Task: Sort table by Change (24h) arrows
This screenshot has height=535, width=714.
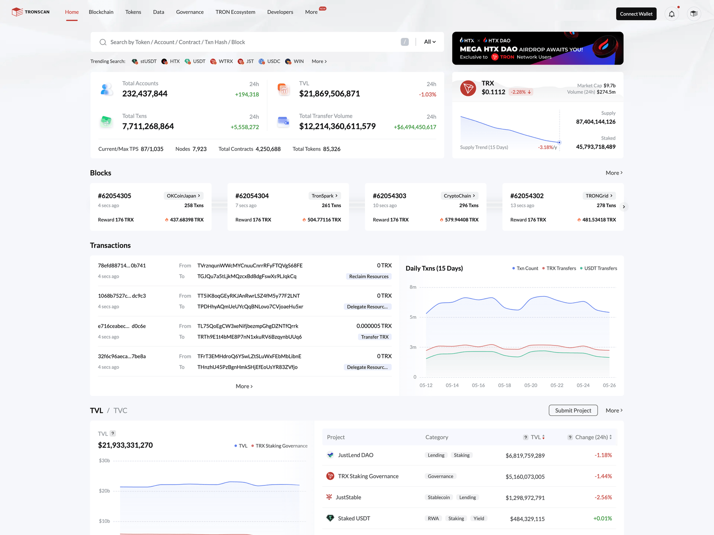Action: pos(610,437)
